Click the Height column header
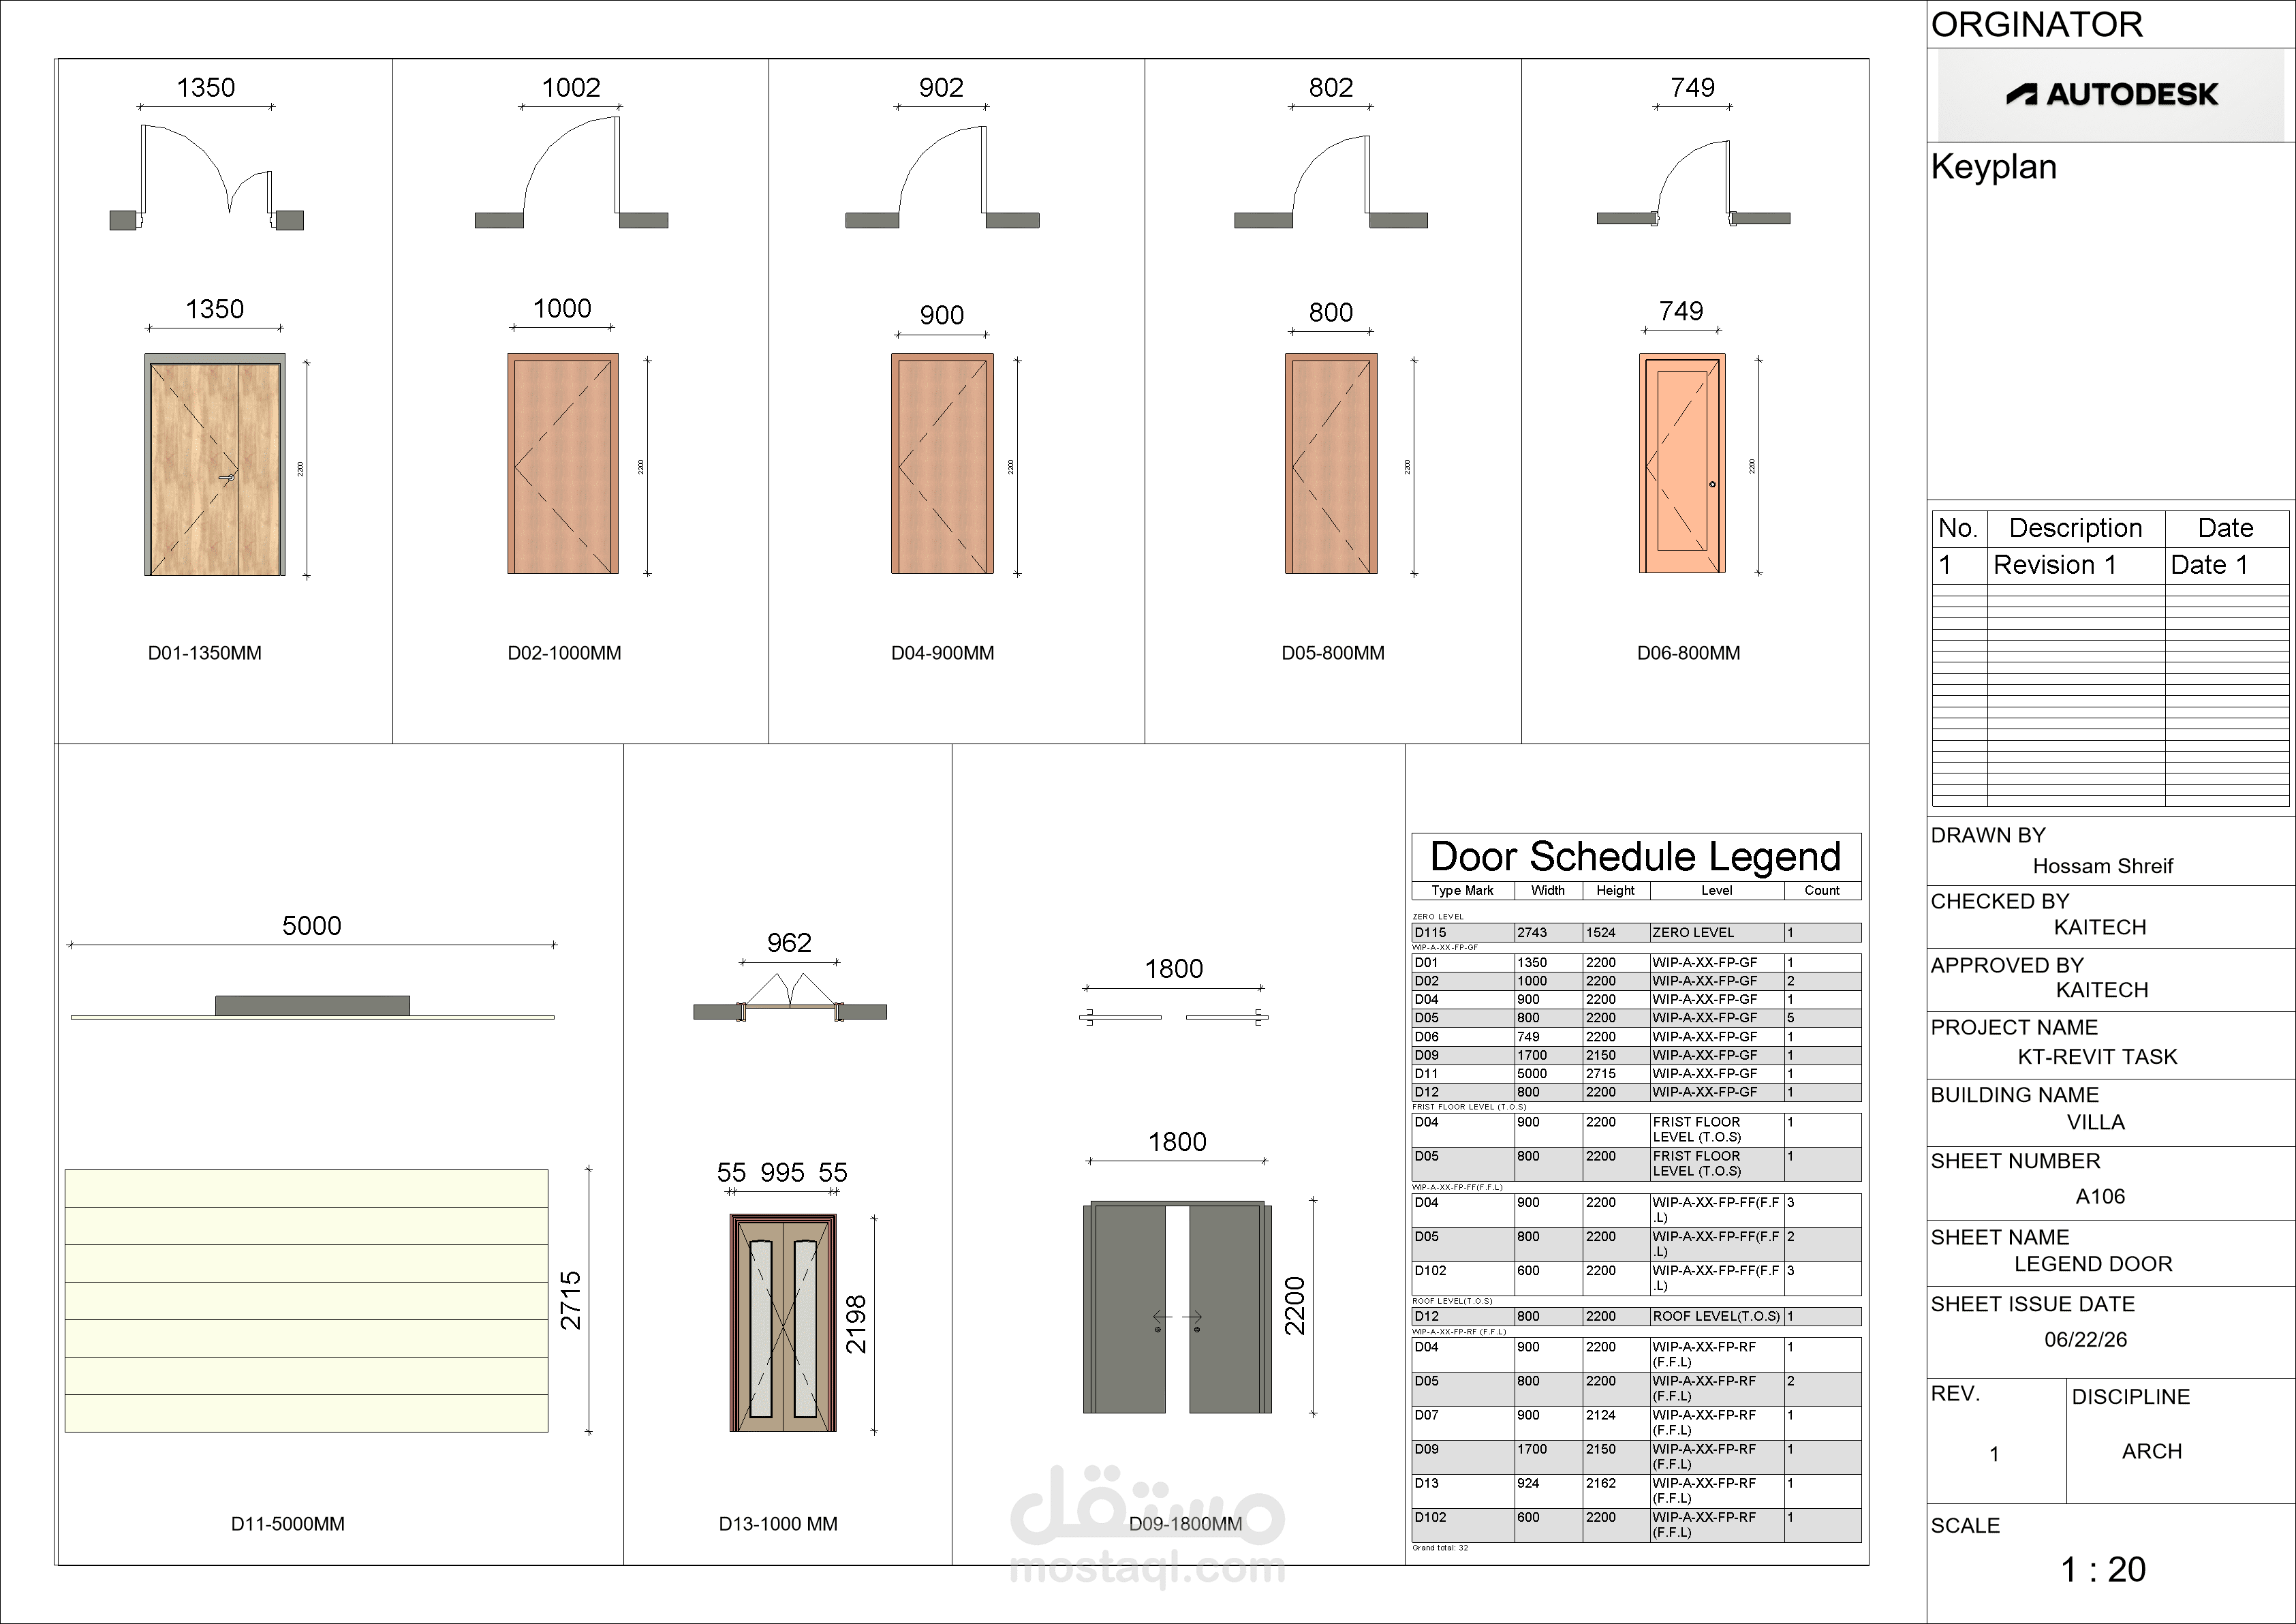The width and height of the screenshot is (2296, 1624). pos(1615,890)
